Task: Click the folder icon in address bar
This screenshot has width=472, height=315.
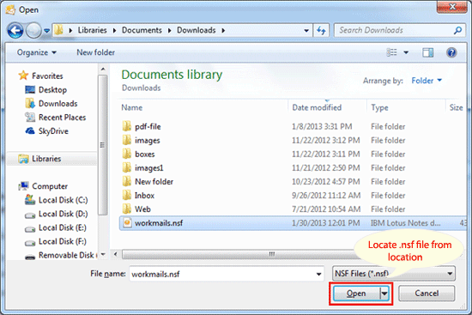Action: tap(59, 30)
